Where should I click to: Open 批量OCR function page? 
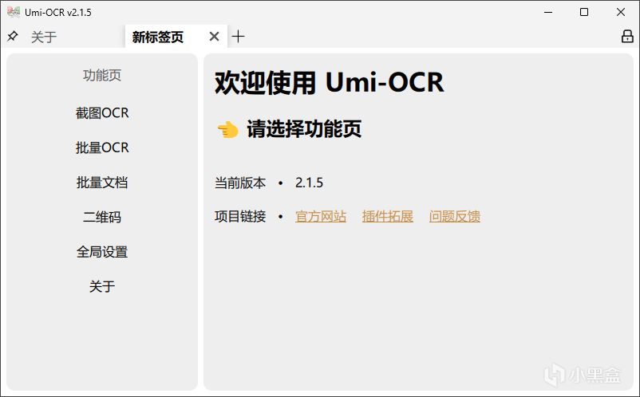(102, 147)
